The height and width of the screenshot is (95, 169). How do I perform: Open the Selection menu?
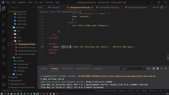22,2
